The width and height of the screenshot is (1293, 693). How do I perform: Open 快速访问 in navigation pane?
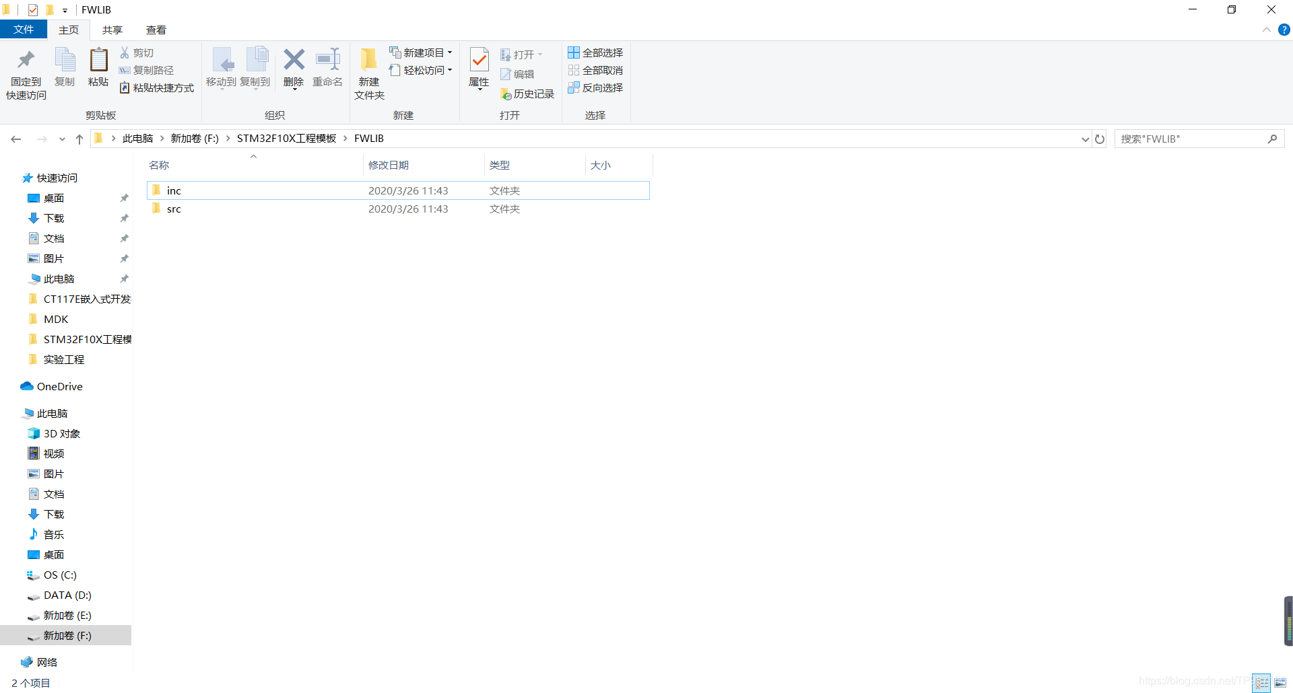point(57,178)
